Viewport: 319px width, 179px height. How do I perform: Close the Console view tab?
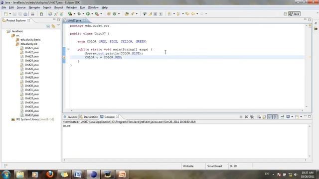tap(118, 117)
